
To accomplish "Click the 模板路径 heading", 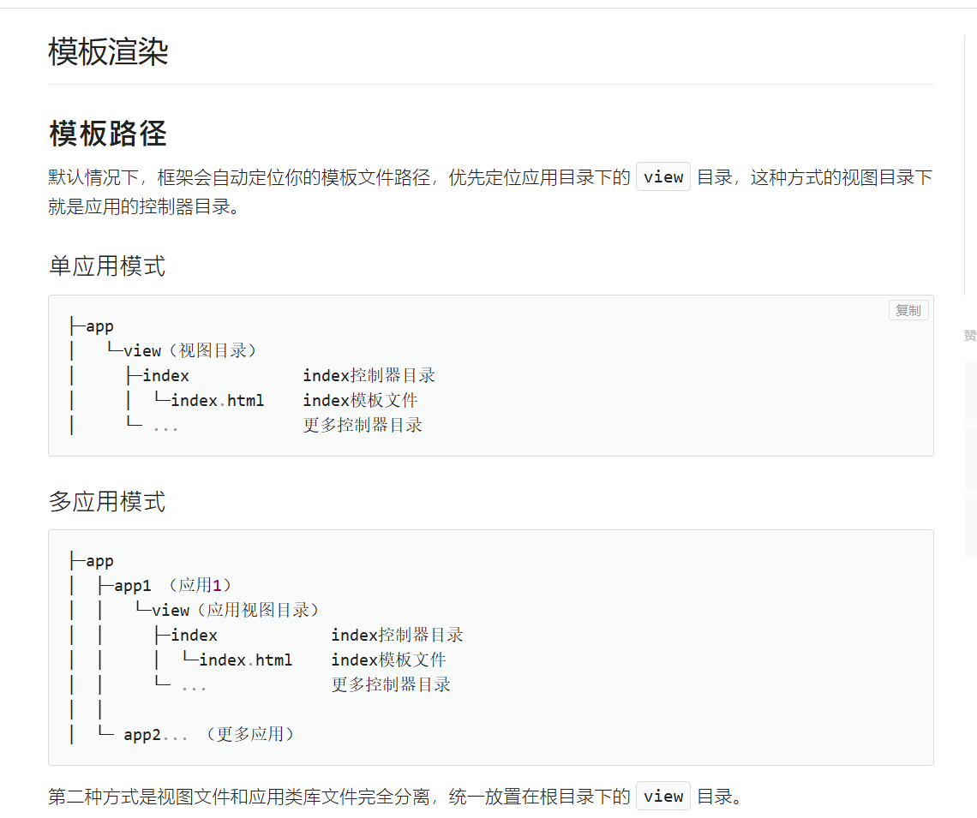I will 109,134.
